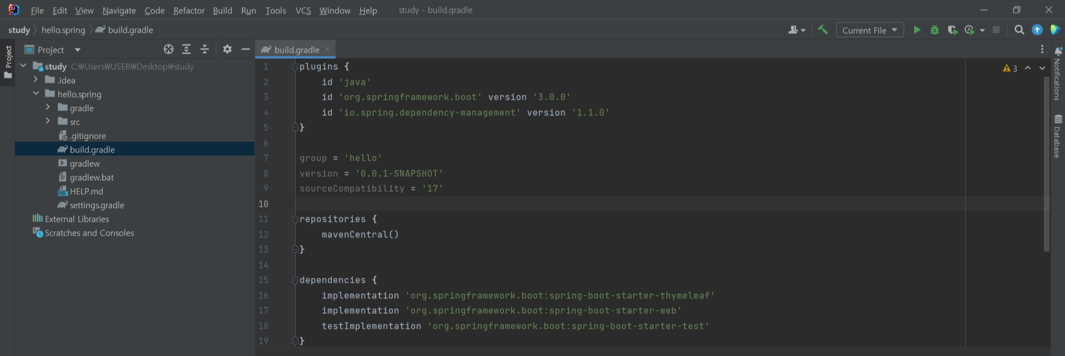The height and width of the screenshot is (356, 1065).
Task: Open the Project view selector dropdown arrow
Action: (x=78, y=50)
